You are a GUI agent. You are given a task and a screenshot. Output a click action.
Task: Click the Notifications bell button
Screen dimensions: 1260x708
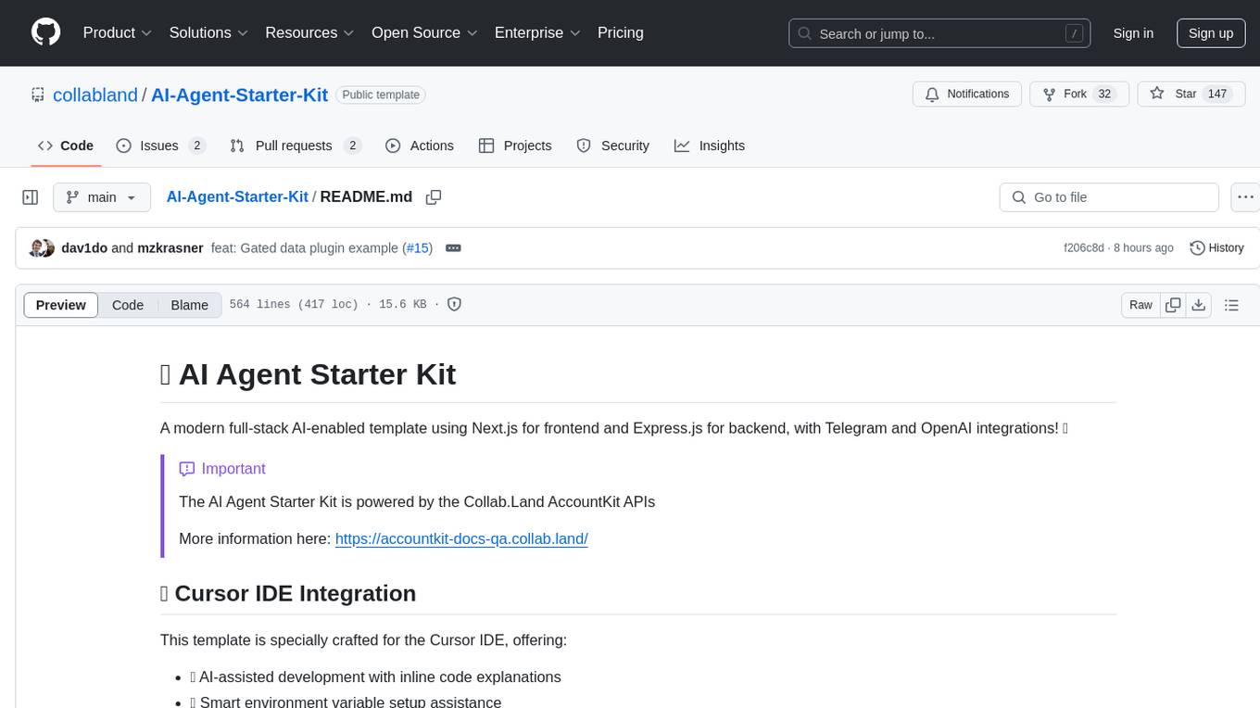point(967,95)
